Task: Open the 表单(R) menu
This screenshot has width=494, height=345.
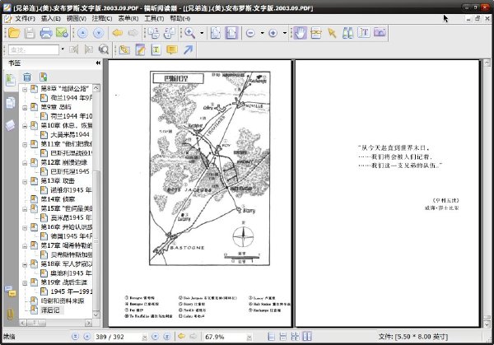Action: (x=128, y=19)
